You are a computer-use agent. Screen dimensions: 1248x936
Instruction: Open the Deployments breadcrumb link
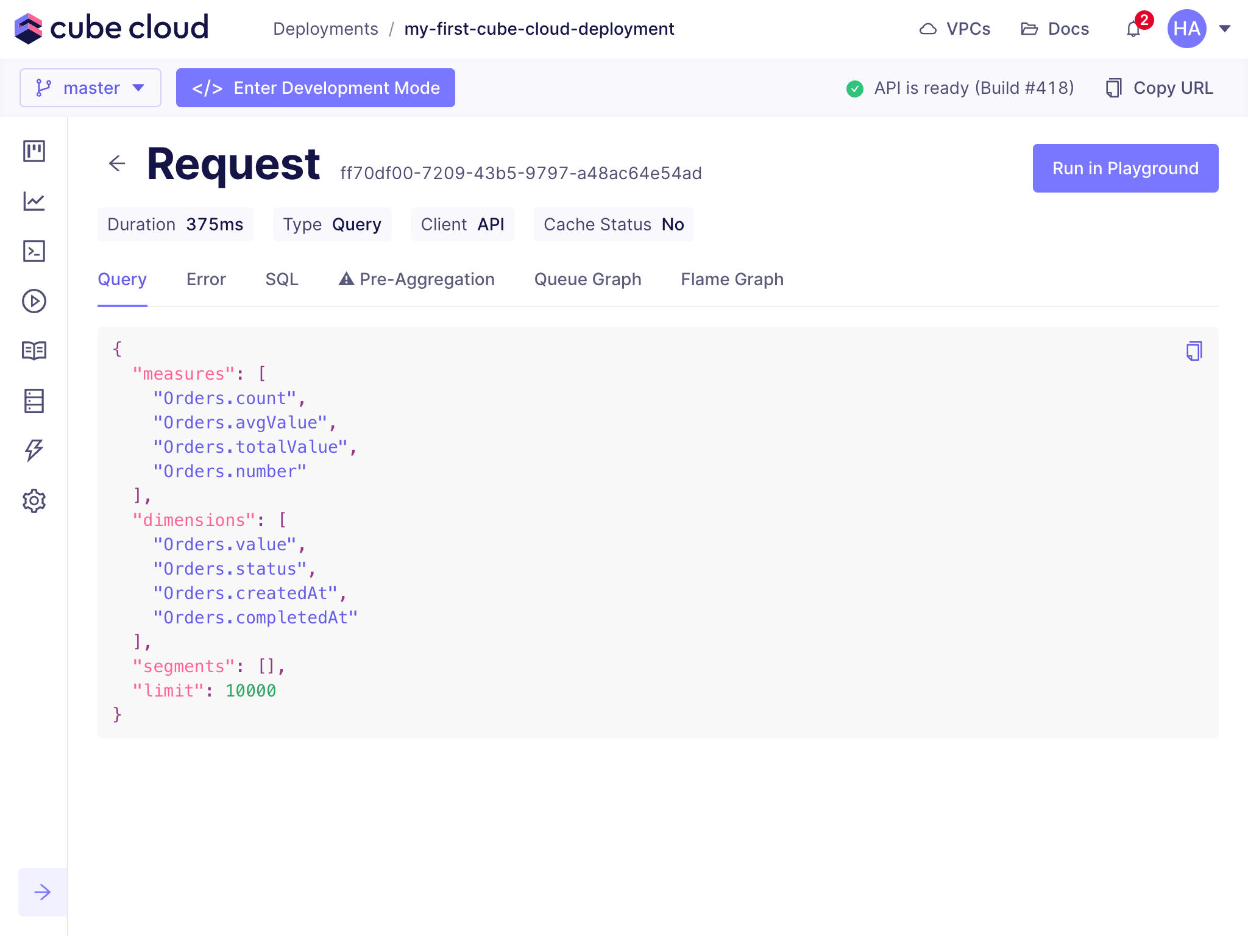(x=325, y=29)
